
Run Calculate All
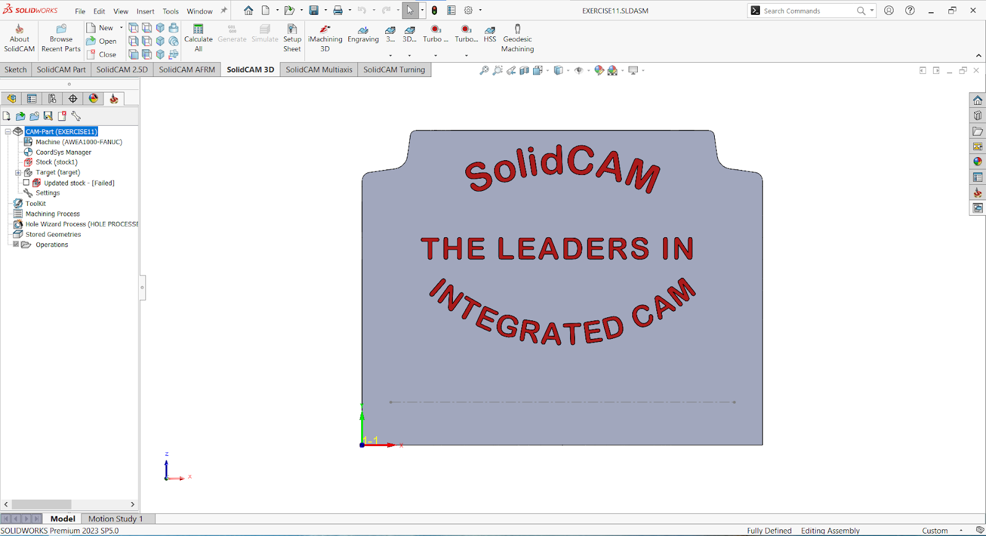point(198,38)
